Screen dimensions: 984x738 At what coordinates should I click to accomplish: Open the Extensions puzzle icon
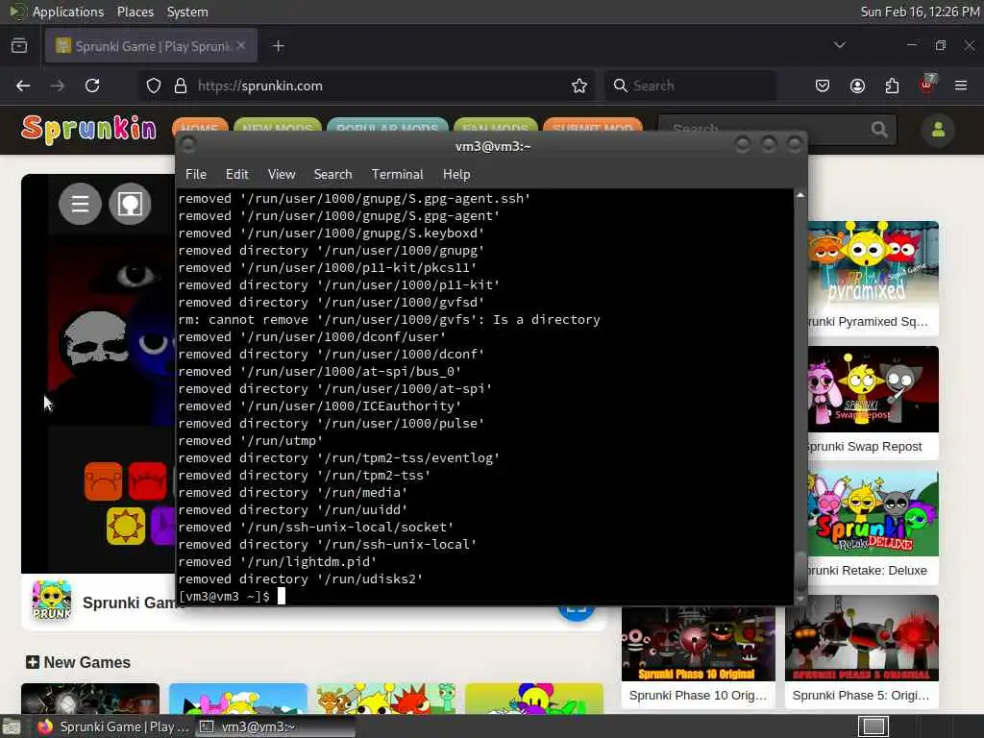[892, 86]
